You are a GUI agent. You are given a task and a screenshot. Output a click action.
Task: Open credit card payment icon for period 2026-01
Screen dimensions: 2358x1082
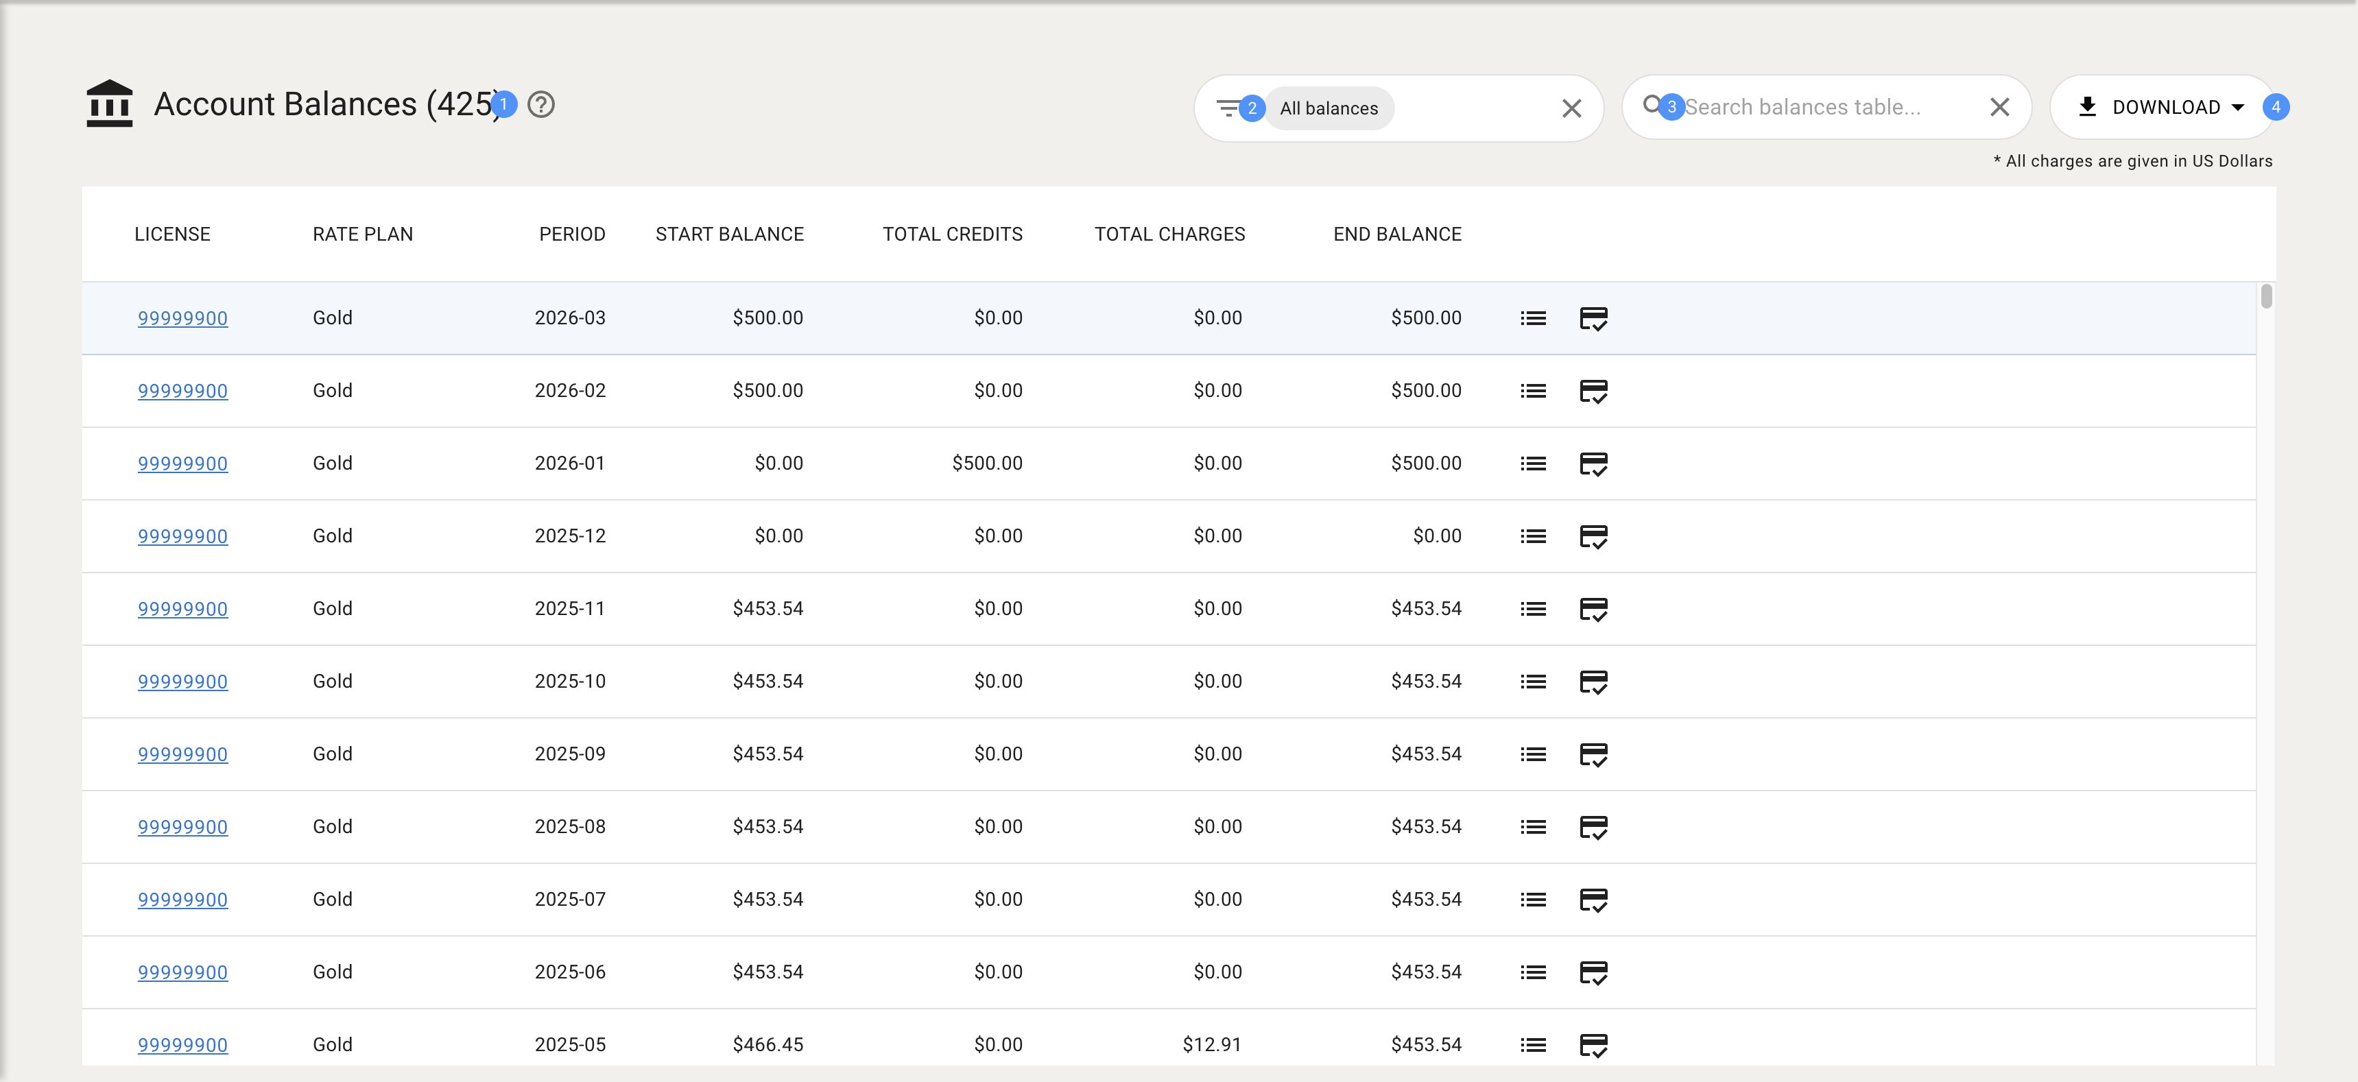pos(1594,464)
